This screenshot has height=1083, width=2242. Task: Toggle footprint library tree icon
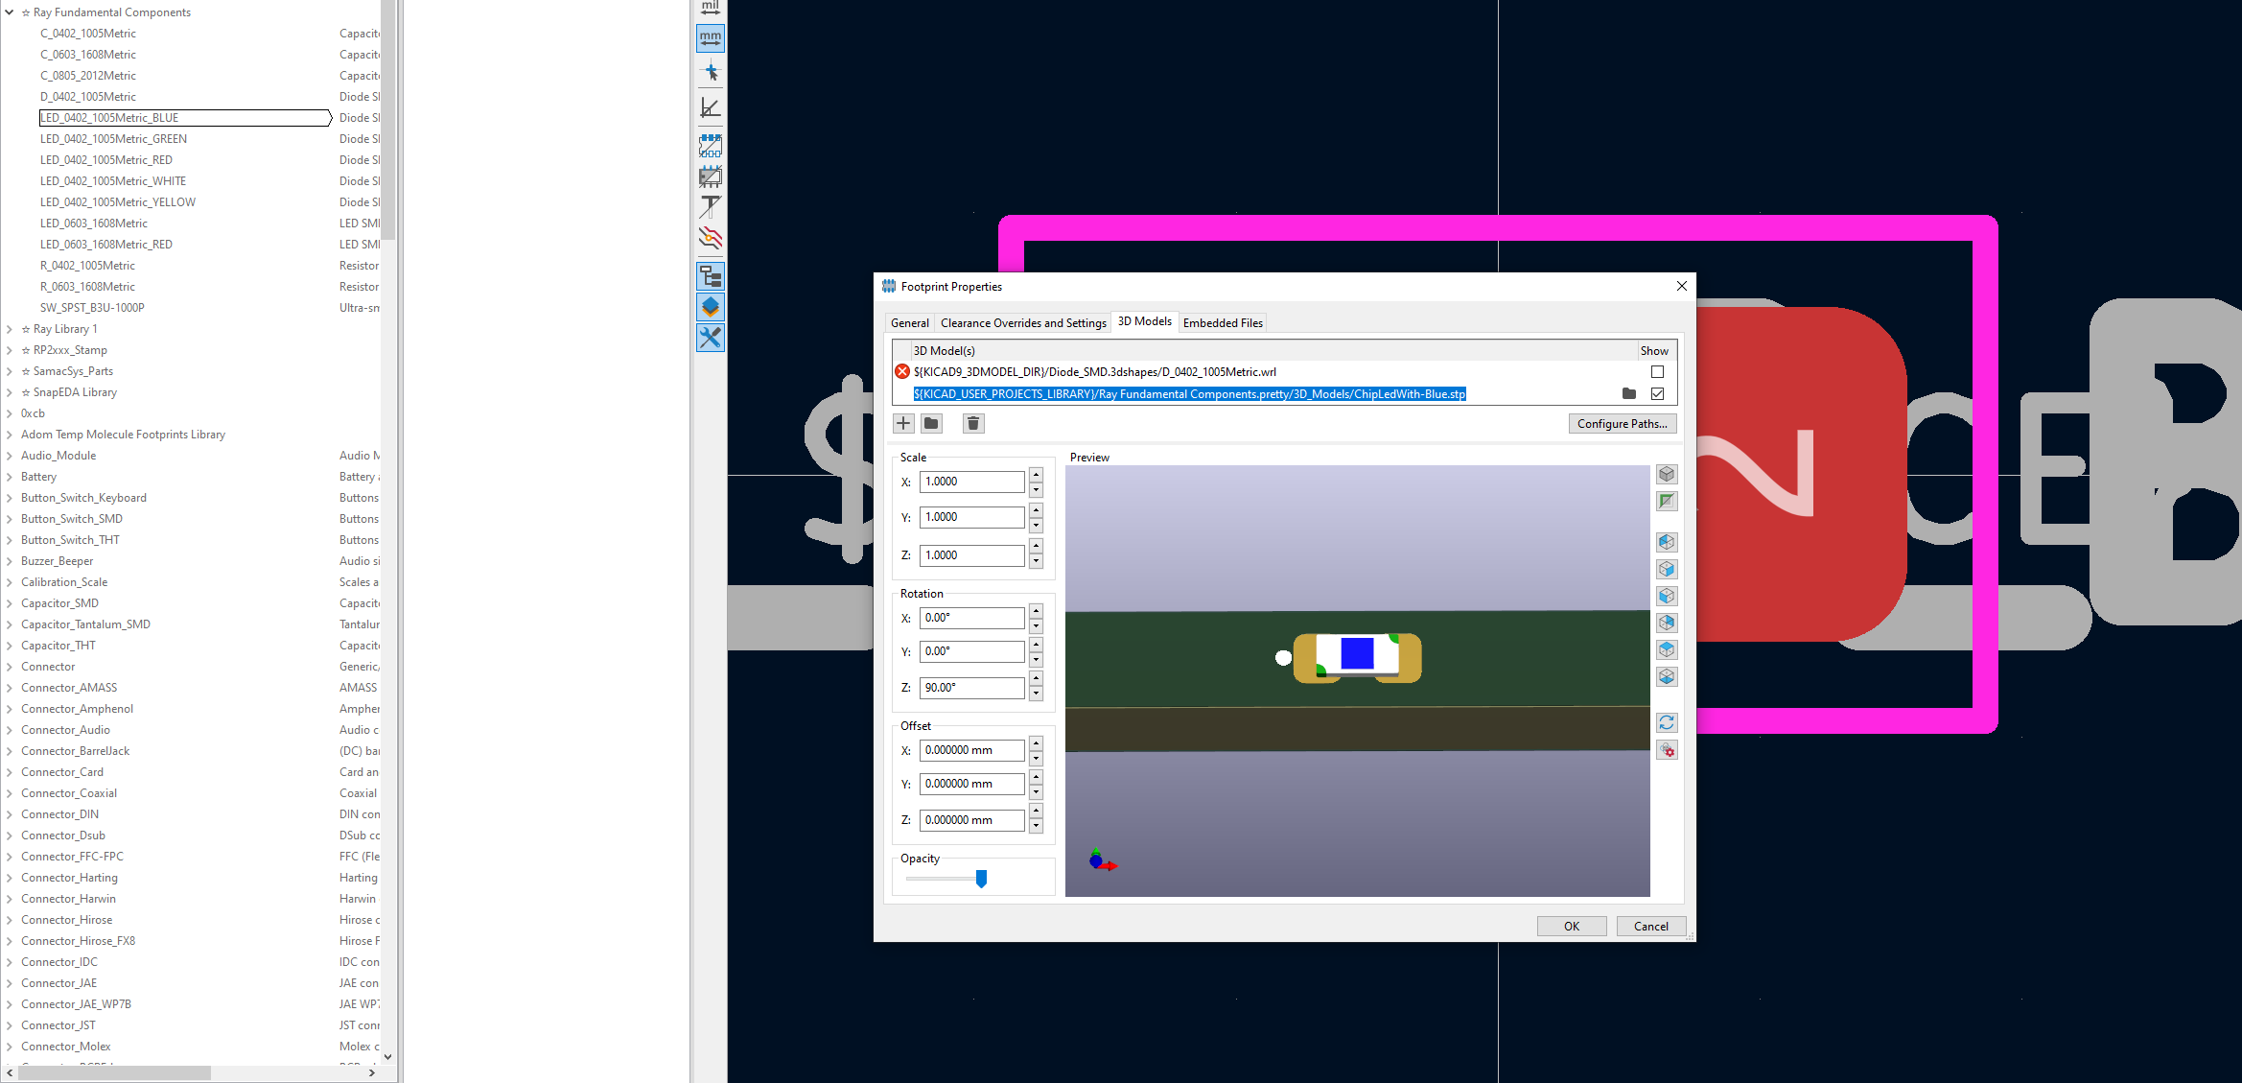710,276
